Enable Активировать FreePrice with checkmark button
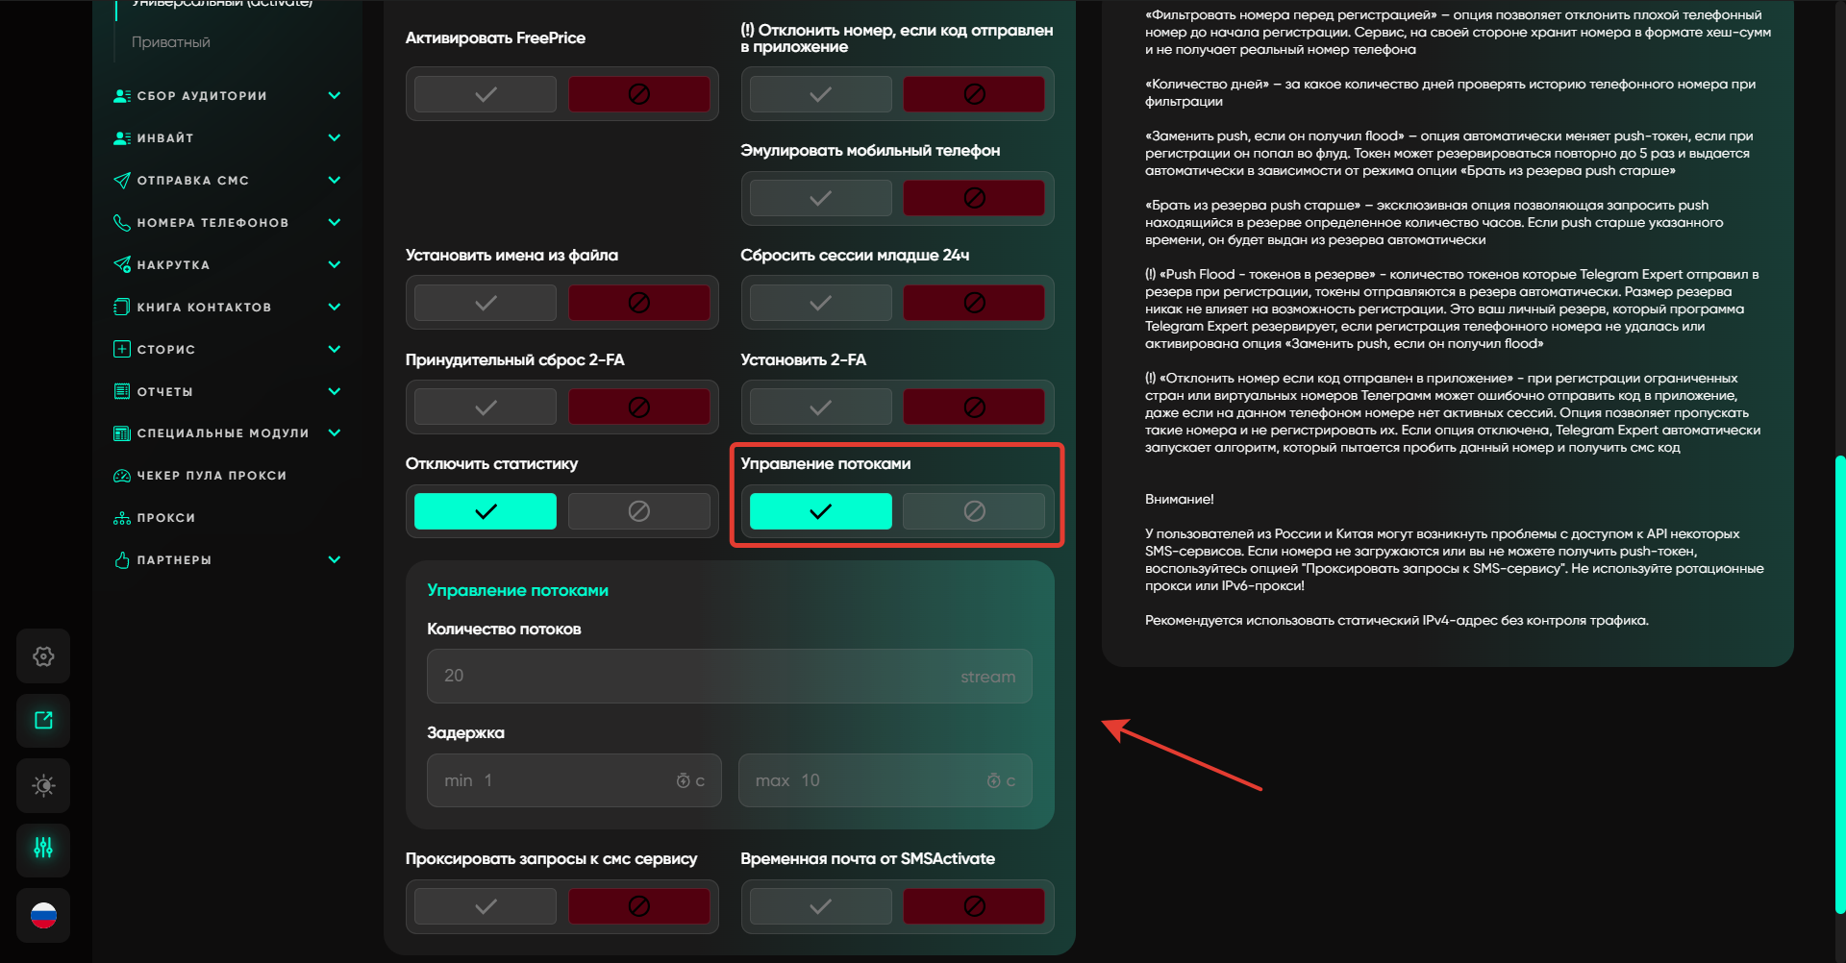Image resolution: width=1846 pixels, height=963 pixels. [486, 94]
